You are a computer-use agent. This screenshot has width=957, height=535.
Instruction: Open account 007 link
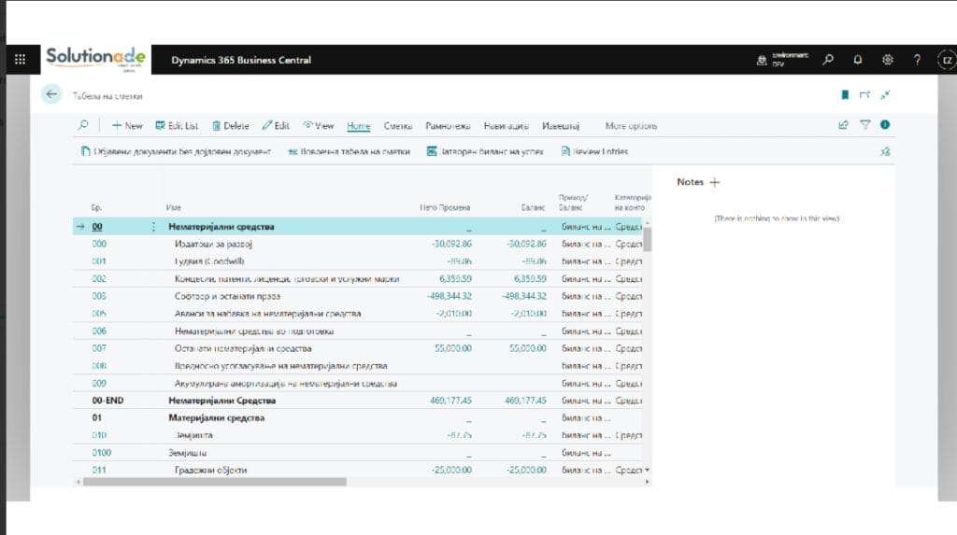pos(99,348)
